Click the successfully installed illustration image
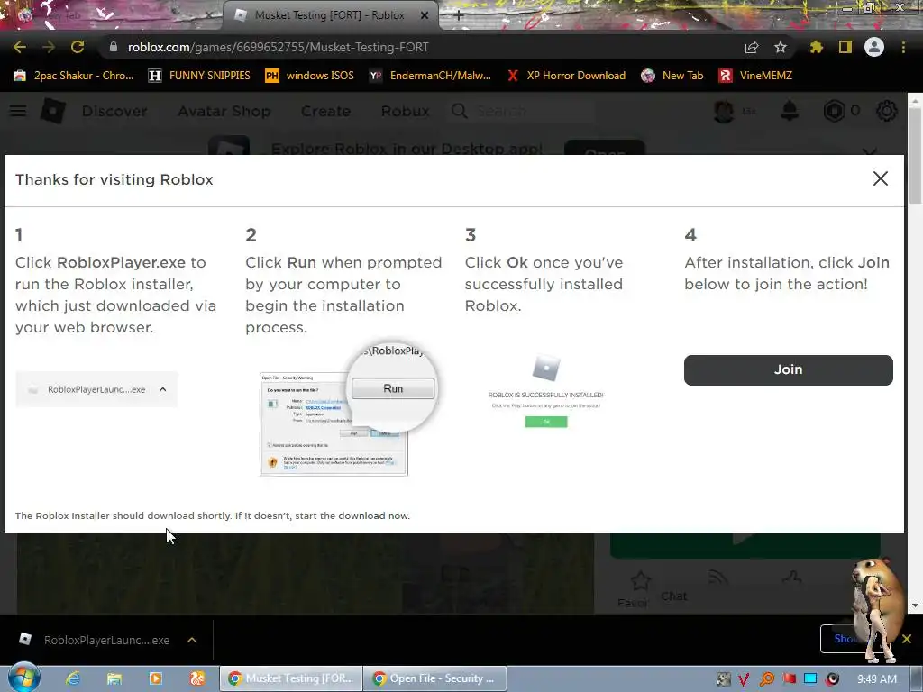This screenshot has height=692, width=923. coord(545,391)
